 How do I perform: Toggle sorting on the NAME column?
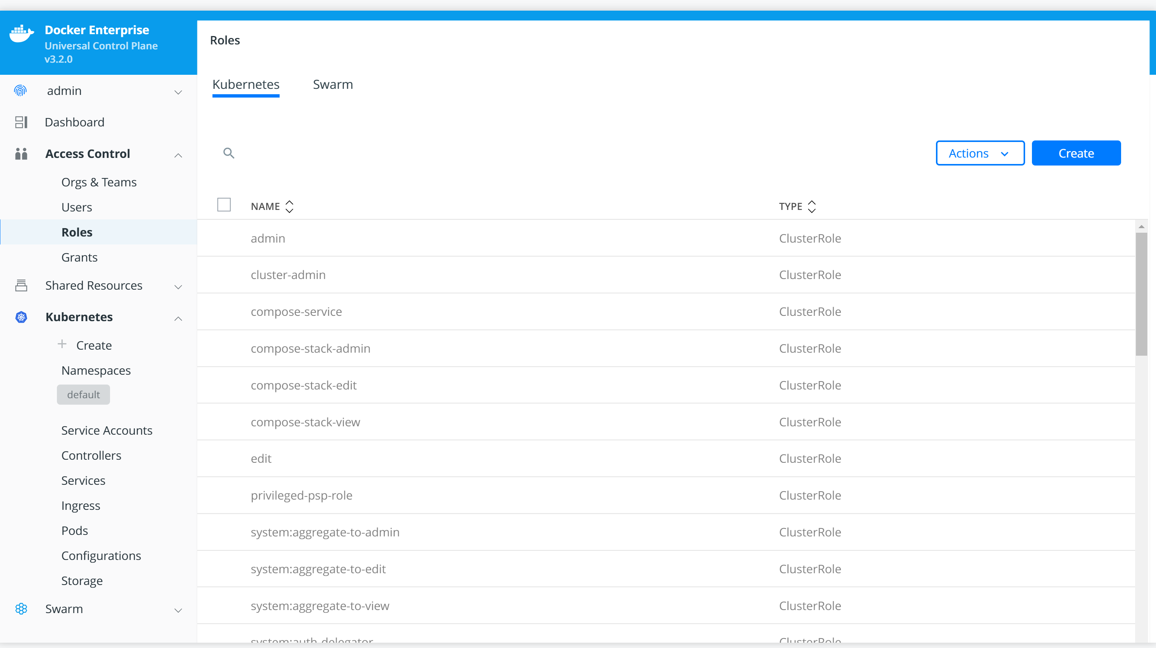pos(289,206)
